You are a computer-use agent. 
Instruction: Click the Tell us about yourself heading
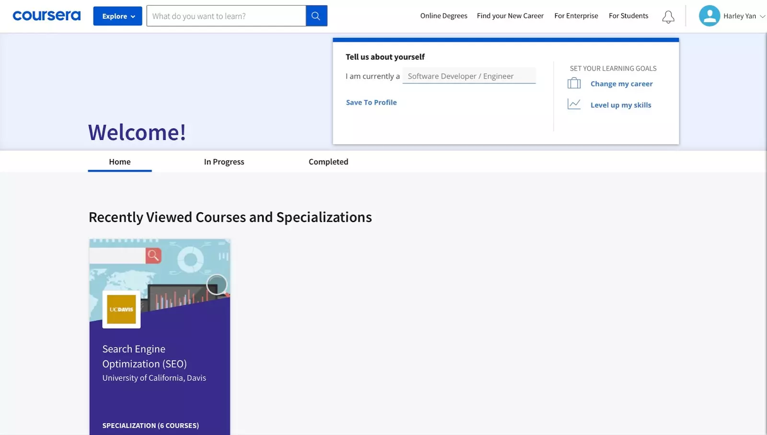tap(385, 57)
